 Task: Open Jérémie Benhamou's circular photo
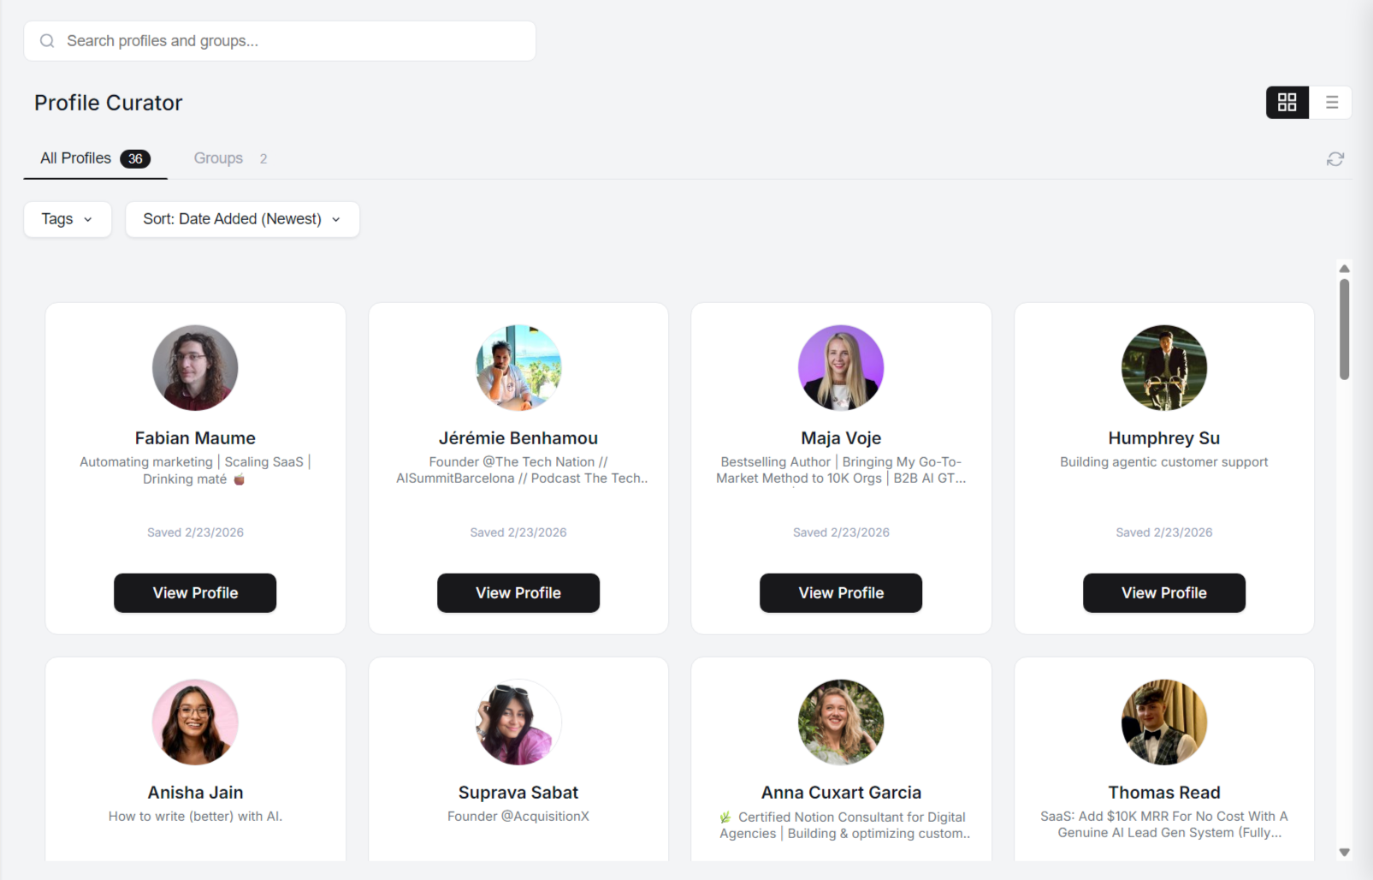[x=518, y=367]
